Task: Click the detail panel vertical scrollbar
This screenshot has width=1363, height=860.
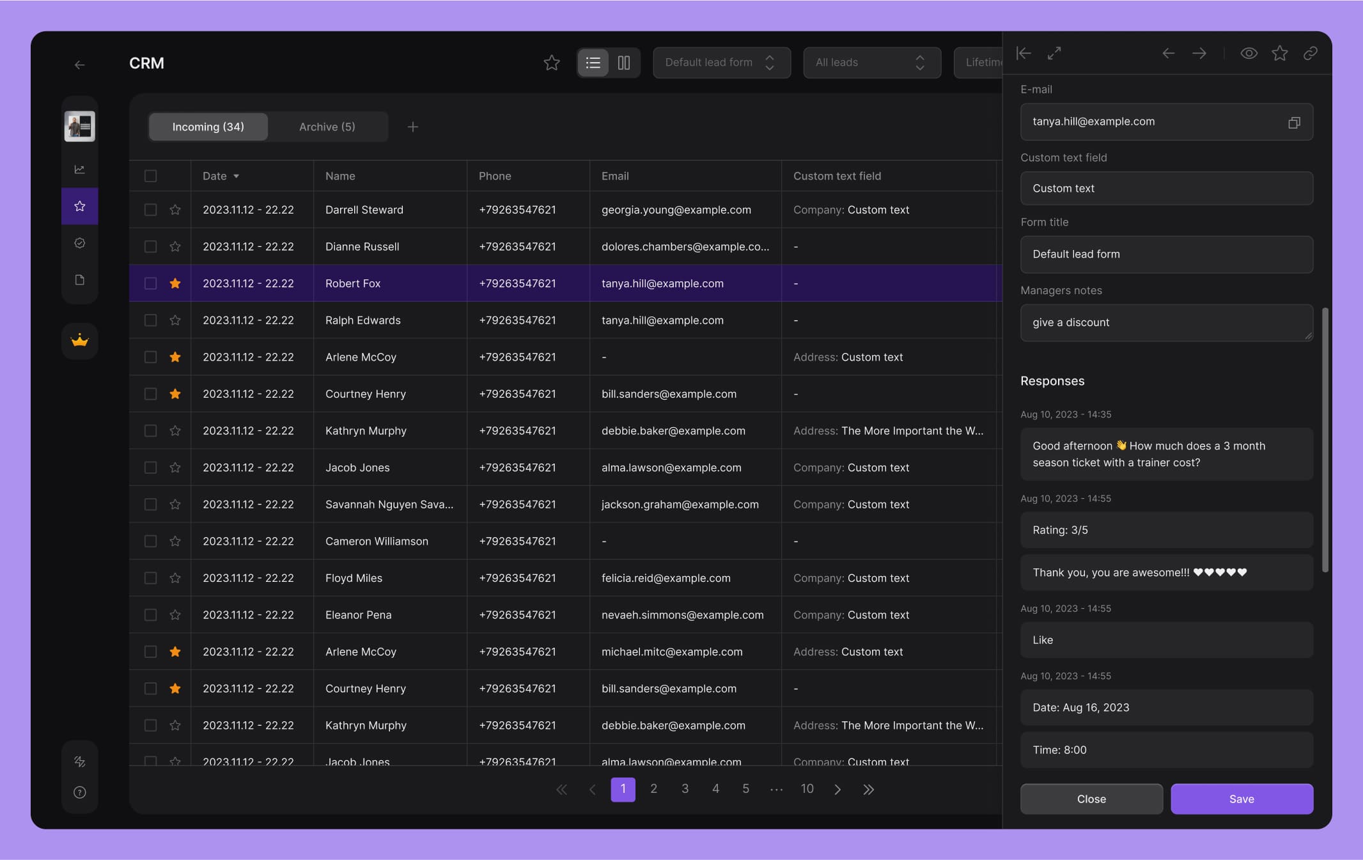Action: coord(1325,441)
